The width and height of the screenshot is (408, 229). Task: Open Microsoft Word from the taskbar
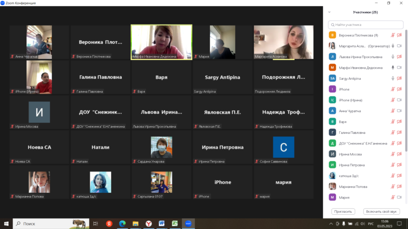pyautogui.click(x=162, y=223)
